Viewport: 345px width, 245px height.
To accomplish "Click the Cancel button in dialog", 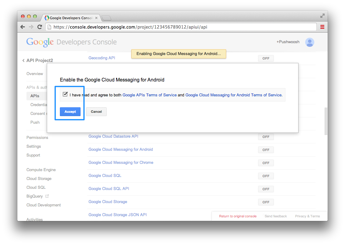I will tap(96, 112).
